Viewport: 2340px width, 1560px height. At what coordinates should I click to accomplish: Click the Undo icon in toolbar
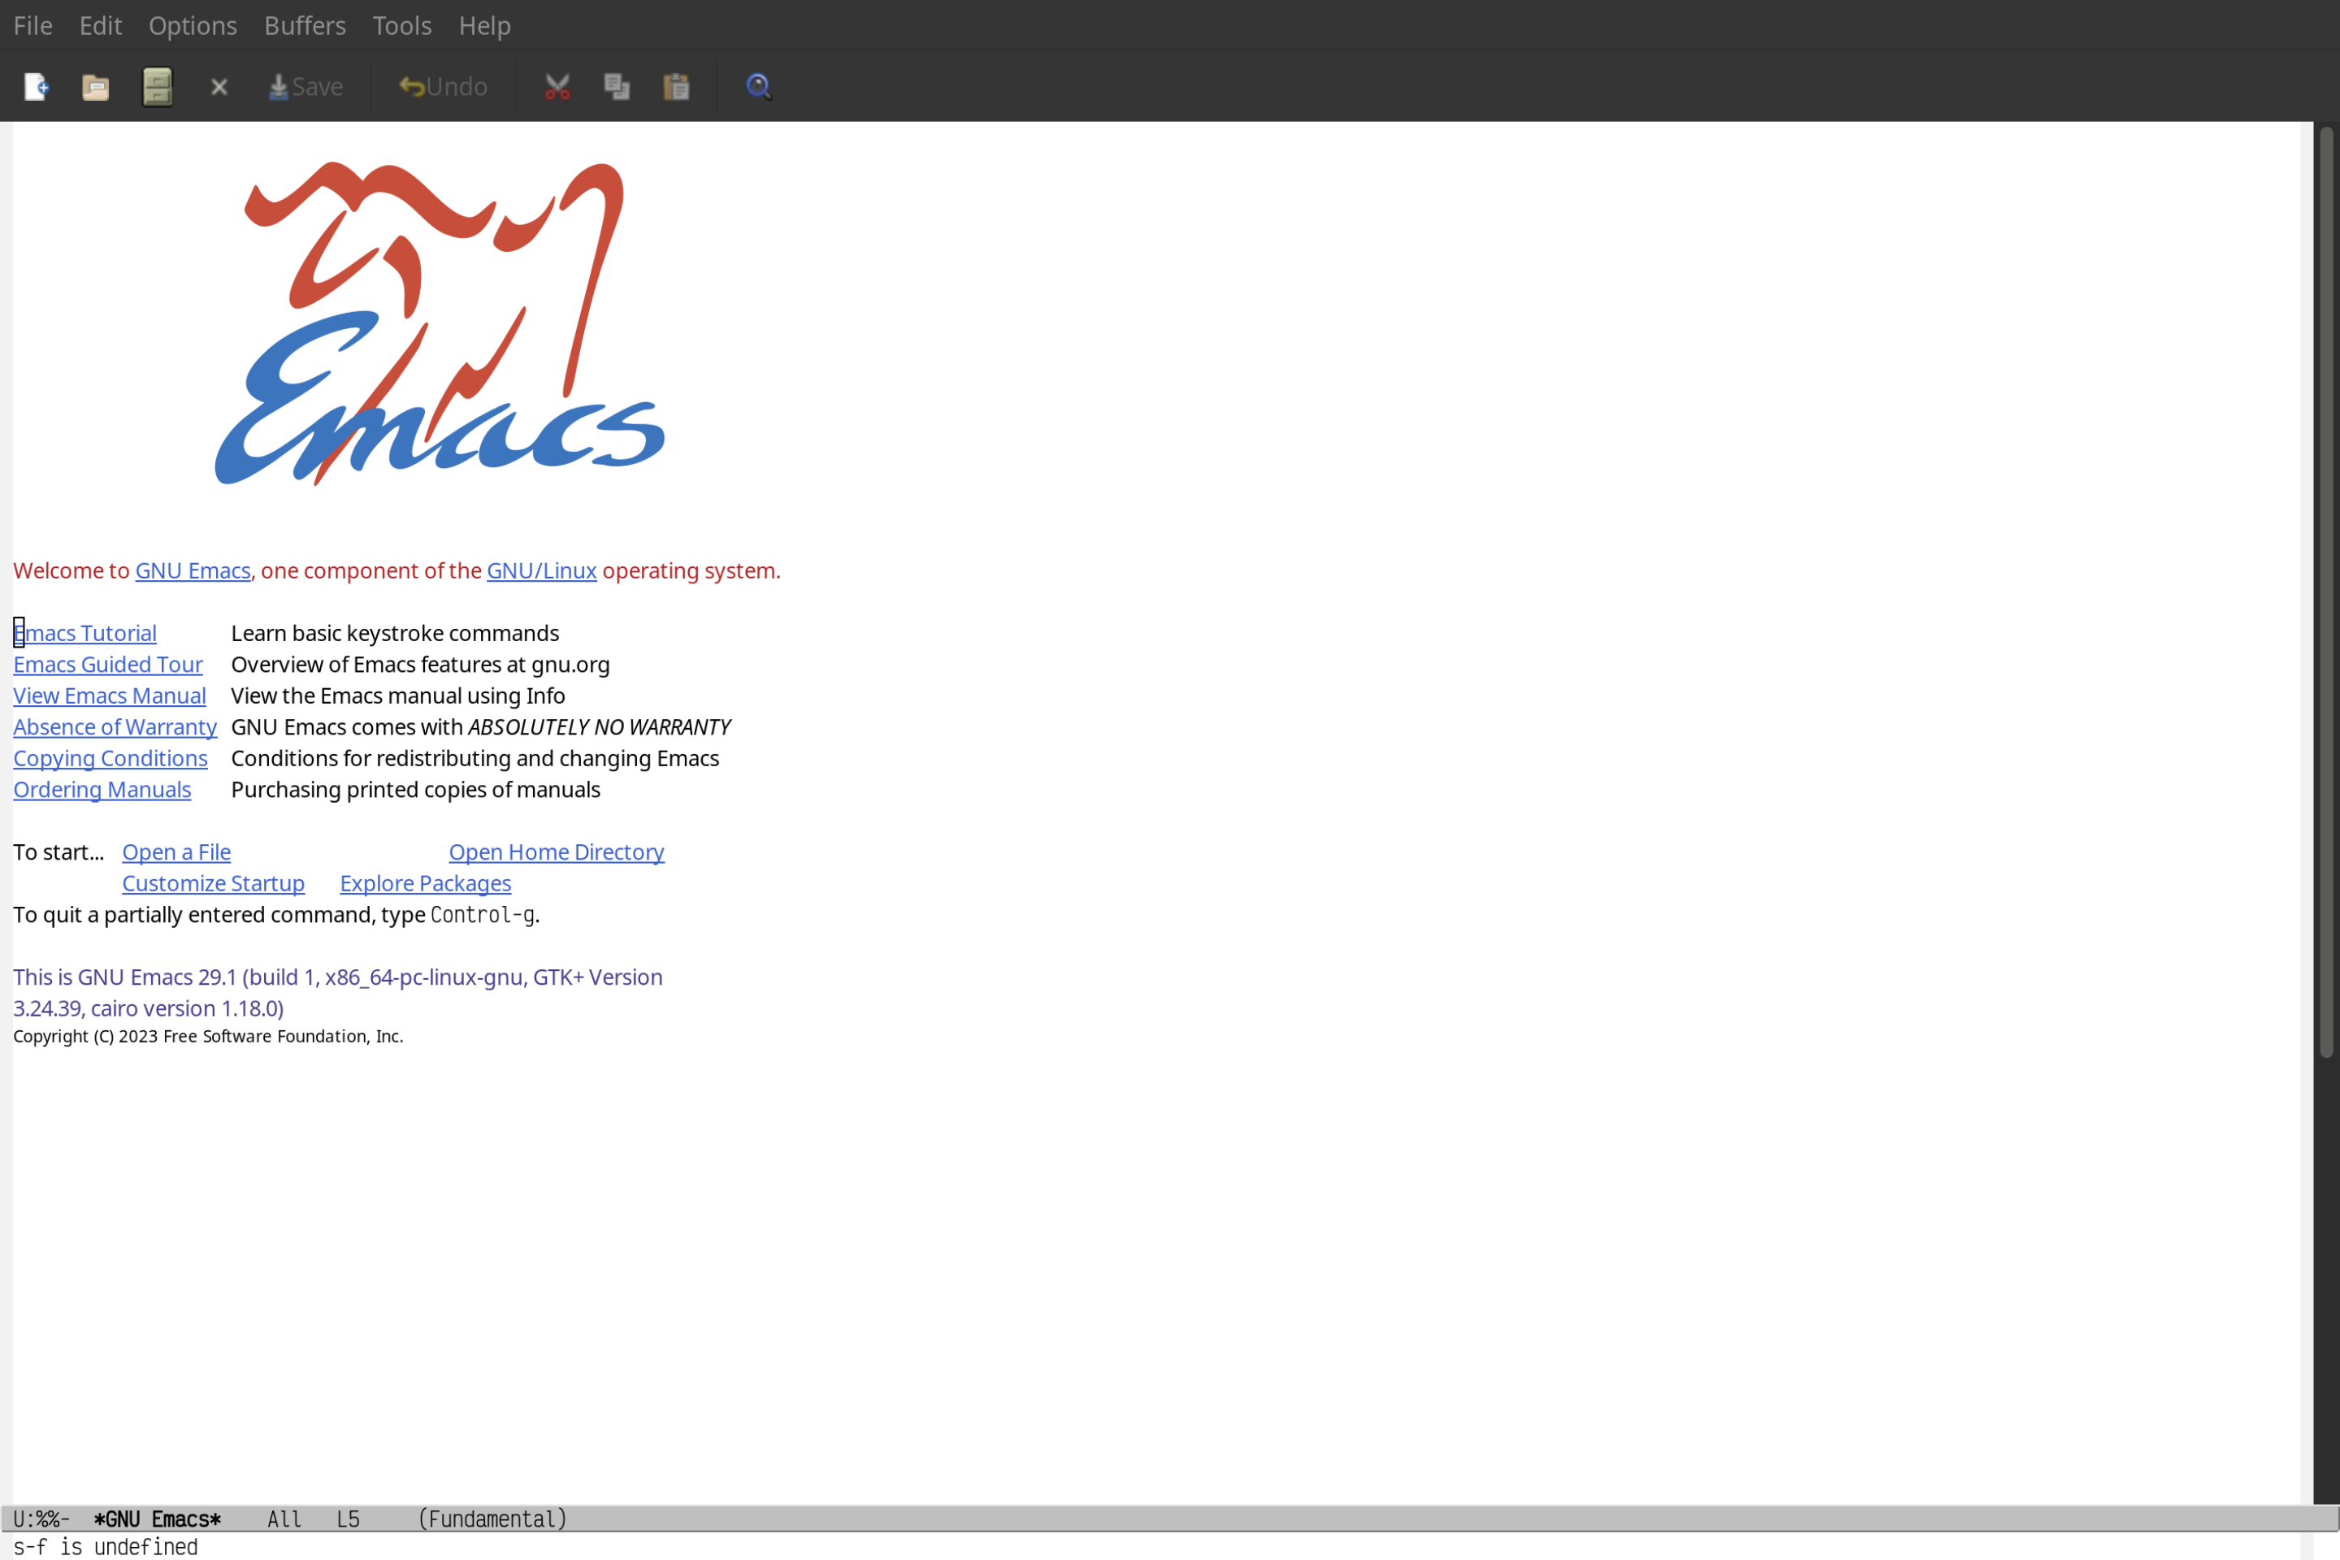tap(440, 85)
